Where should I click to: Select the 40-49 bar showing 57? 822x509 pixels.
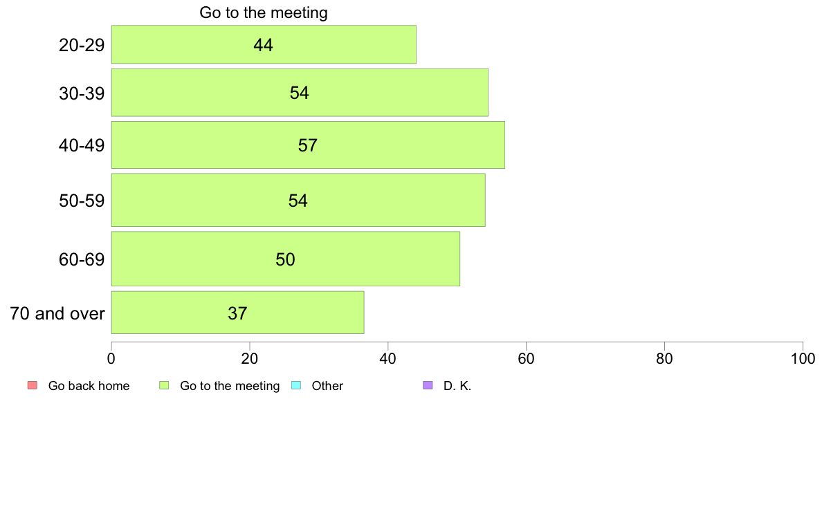click(x=308, y=145)
